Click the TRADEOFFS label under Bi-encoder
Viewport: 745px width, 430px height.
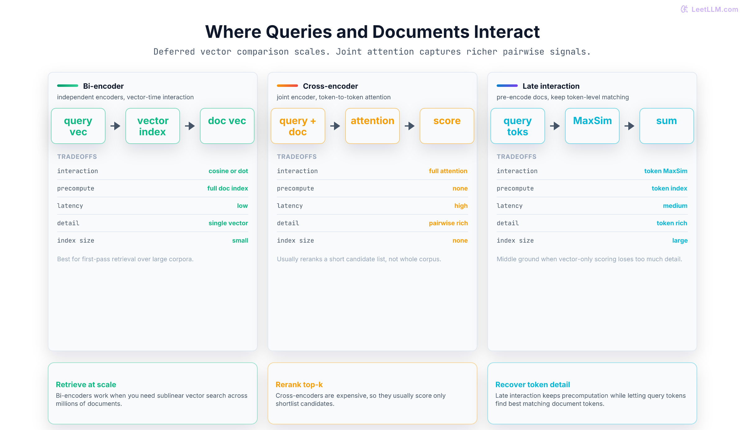(77, 157)
